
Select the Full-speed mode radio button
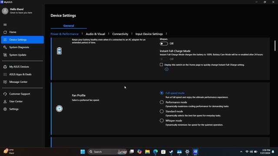[x=162, y=93]
